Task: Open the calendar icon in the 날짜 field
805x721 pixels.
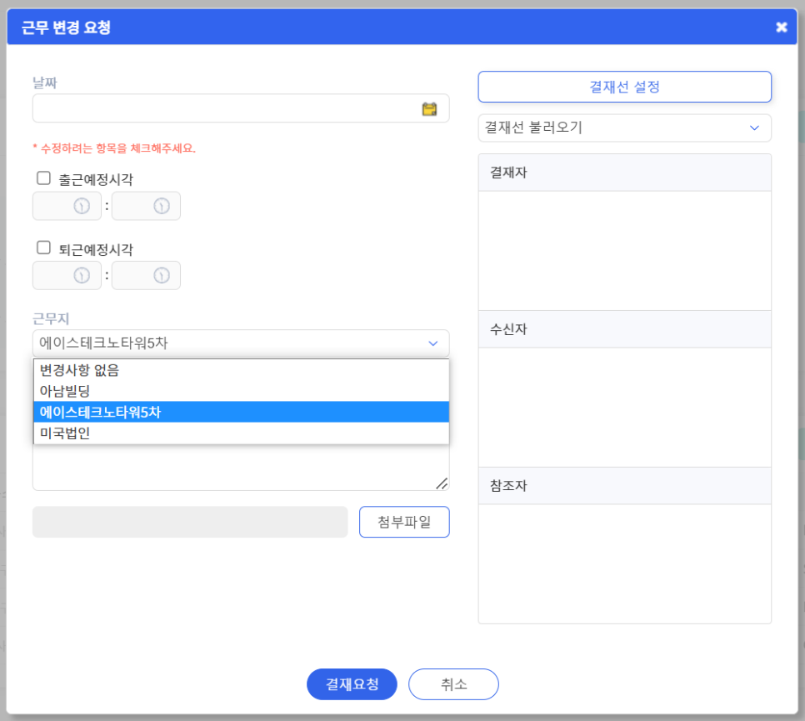Action: (429, 109)
